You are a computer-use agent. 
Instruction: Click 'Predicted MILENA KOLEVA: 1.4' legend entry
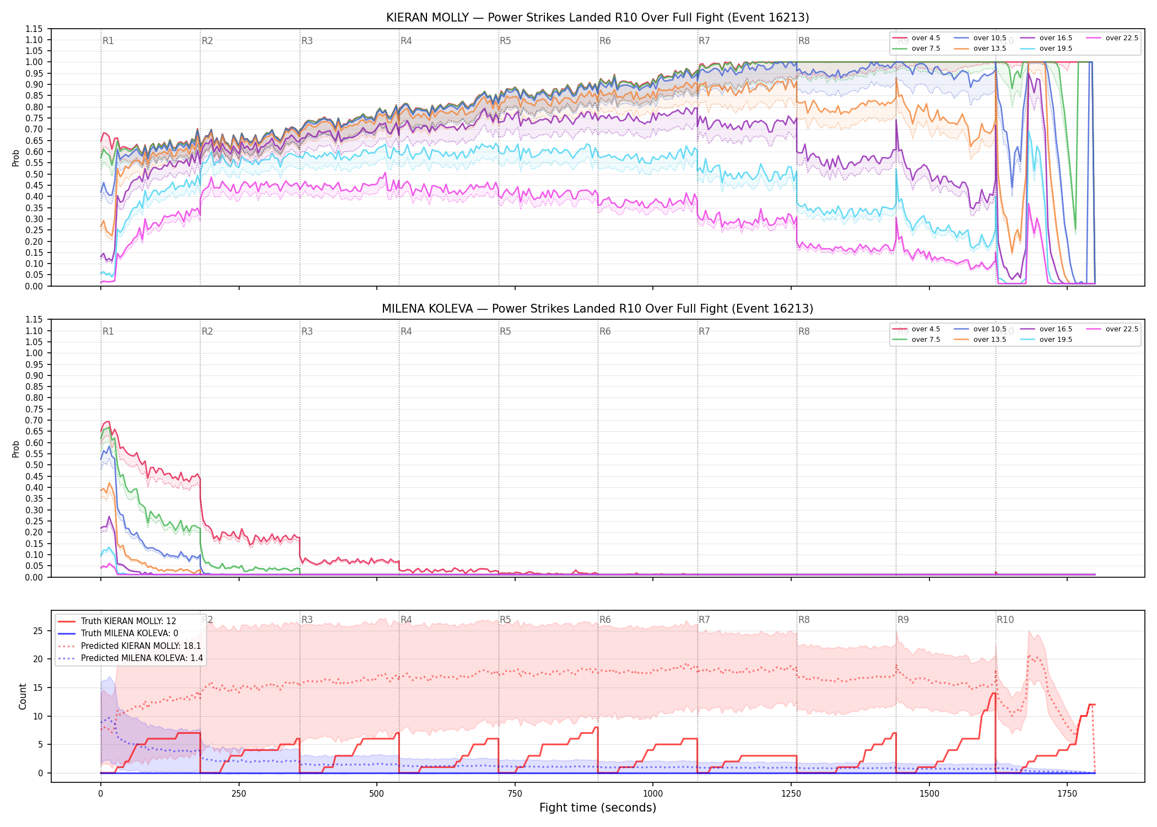(x=131, y=658)
